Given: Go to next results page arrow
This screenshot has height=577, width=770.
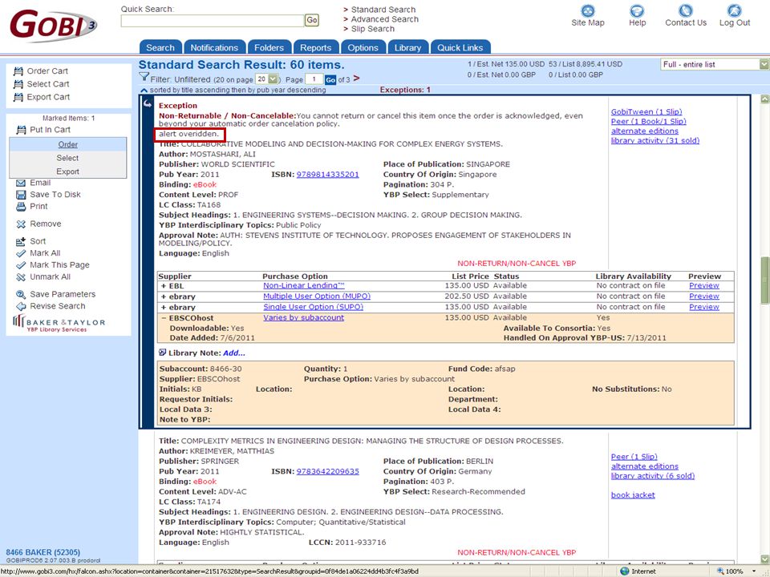Looking at the screenshot, I should point(356,79).
